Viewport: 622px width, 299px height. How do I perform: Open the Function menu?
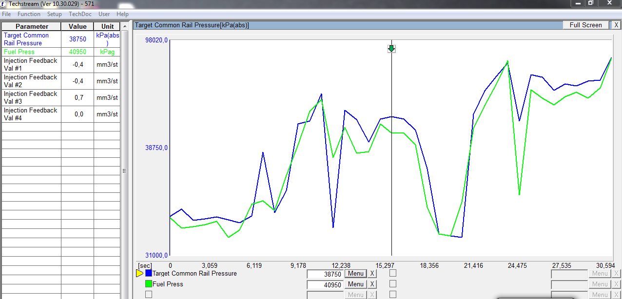[29, 14]
